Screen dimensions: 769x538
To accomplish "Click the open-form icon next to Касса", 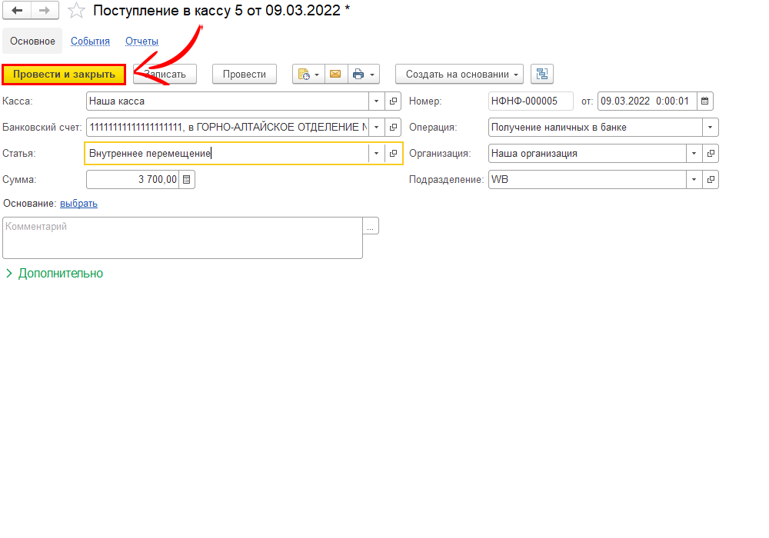I will click(x=393, y=101).
